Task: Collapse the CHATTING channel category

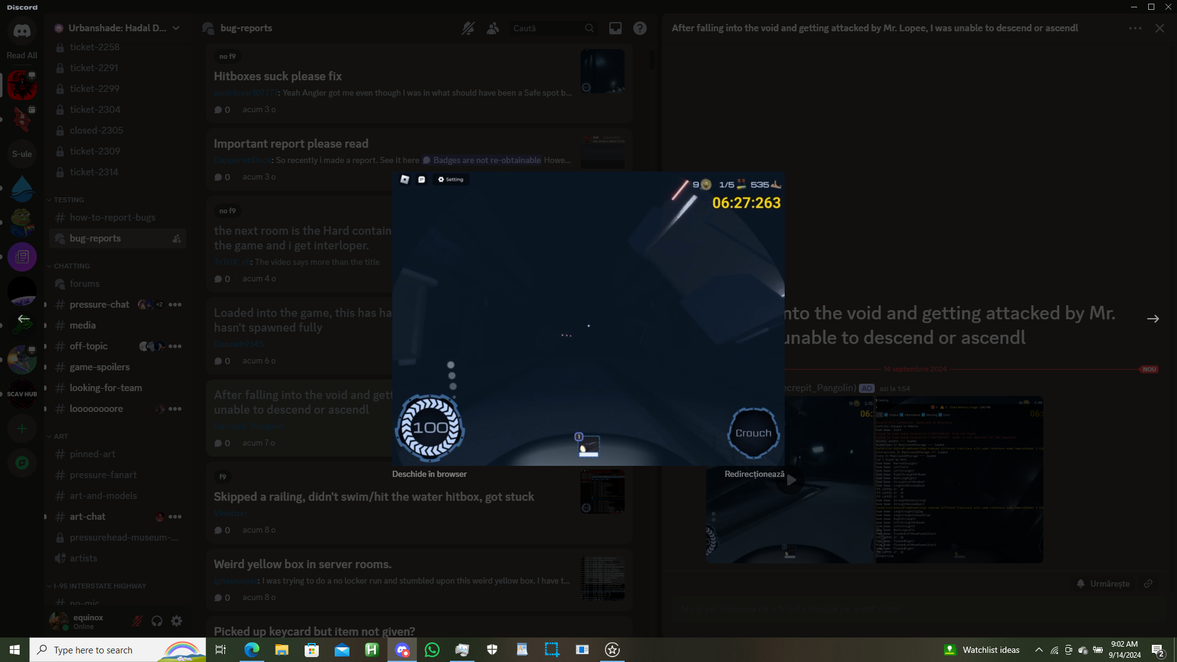Action: 71,266
